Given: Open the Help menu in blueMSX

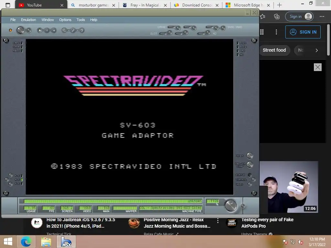Looking at the screenshot, I should [93, 20].
